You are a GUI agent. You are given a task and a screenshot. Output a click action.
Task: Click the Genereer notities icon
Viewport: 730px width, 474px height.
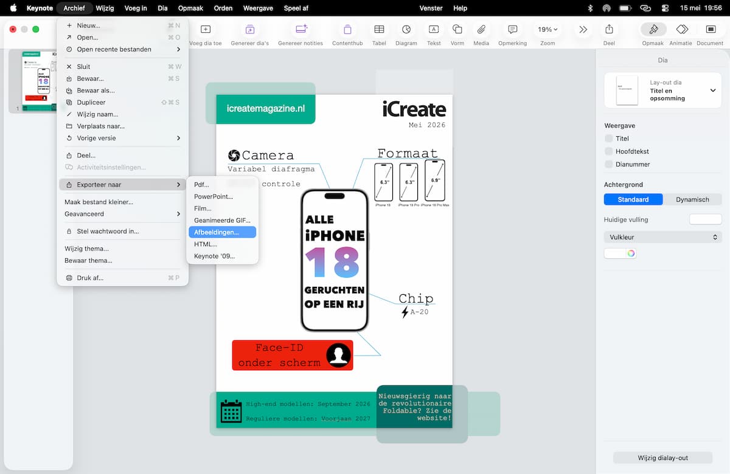[301, 29]
